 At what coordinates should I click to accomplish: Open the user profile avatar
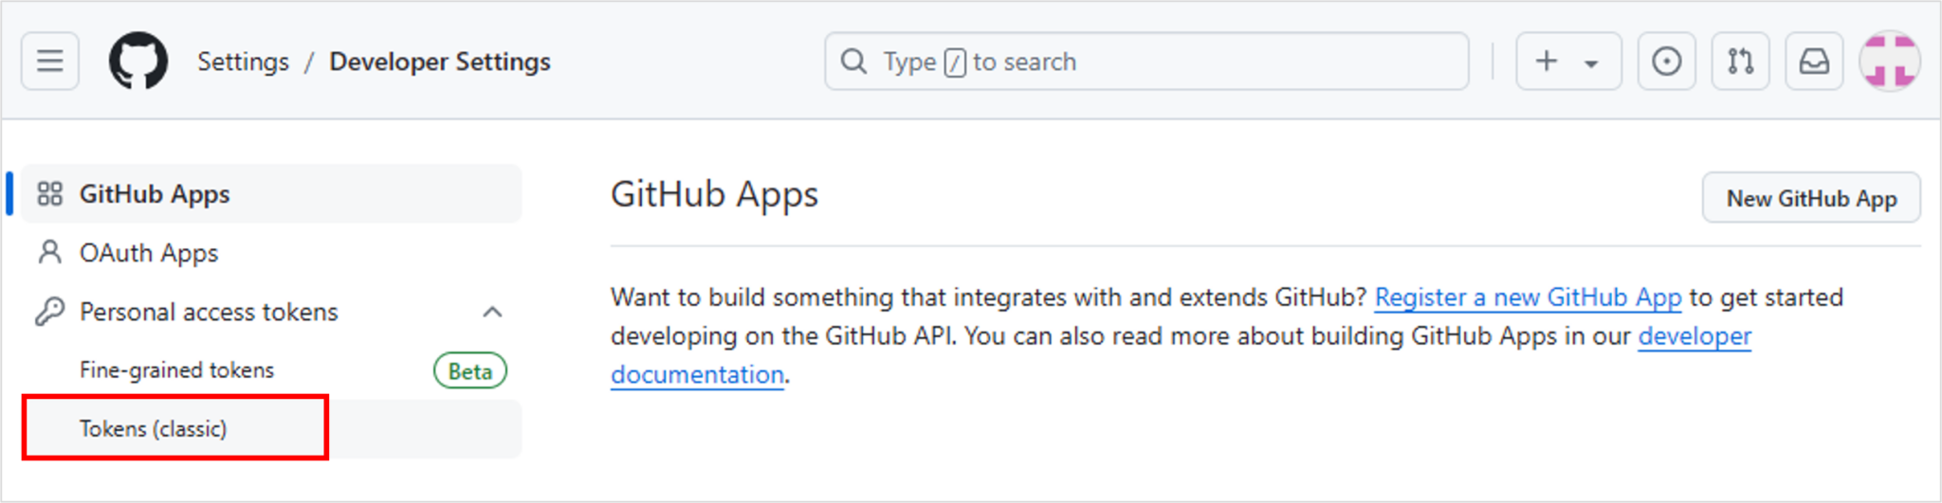point(1890,62)
